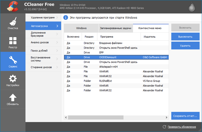
Task: Click the scrollbar right arrow
Action: (166, 117)
